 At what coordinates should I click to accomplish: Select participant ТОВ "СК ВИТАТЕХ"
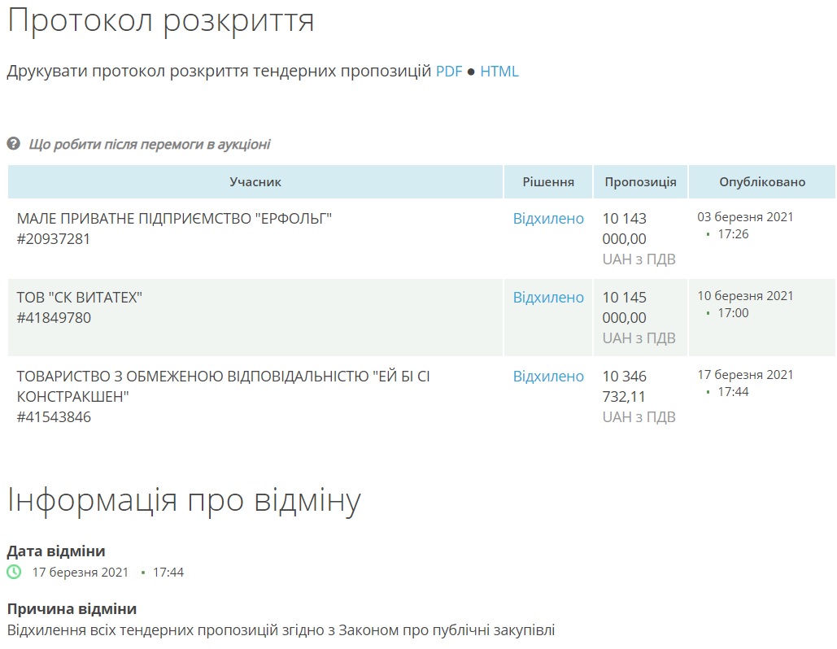coord(80,298)
